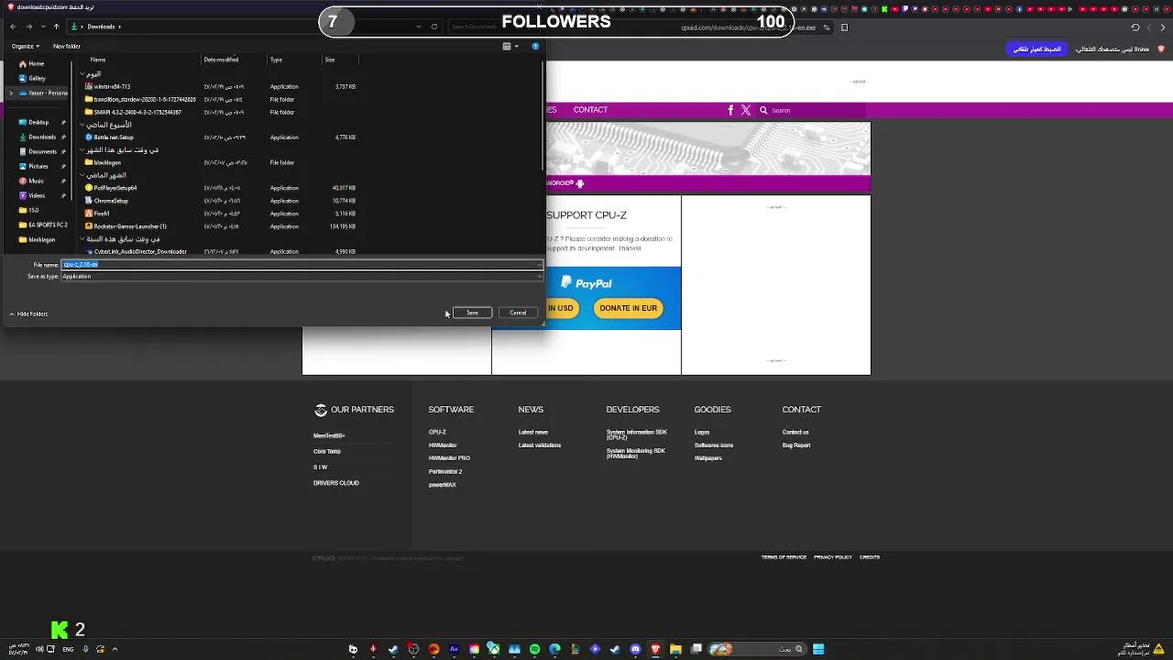The width and height of the screenshot is (1173, 660).
Task: Sort files by Size column
Action: point(330,60)
